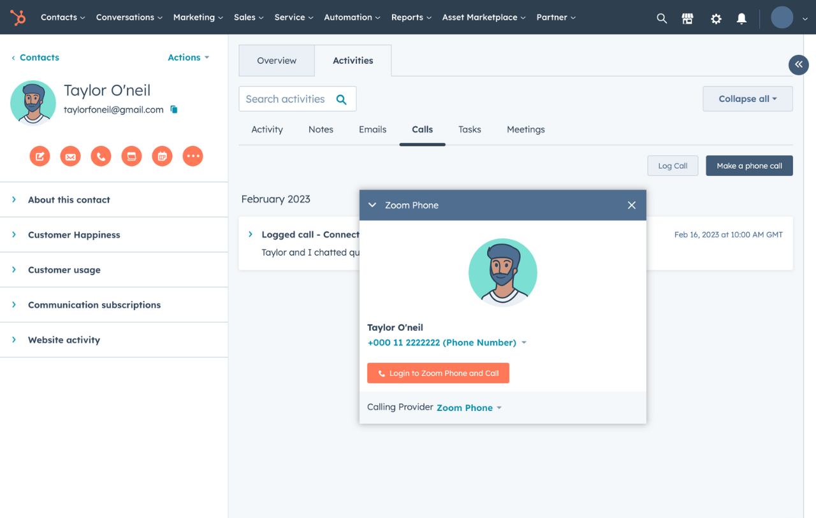The image size is (816, 518).
Task: Open notifications bell
Action: coord(741,18)
